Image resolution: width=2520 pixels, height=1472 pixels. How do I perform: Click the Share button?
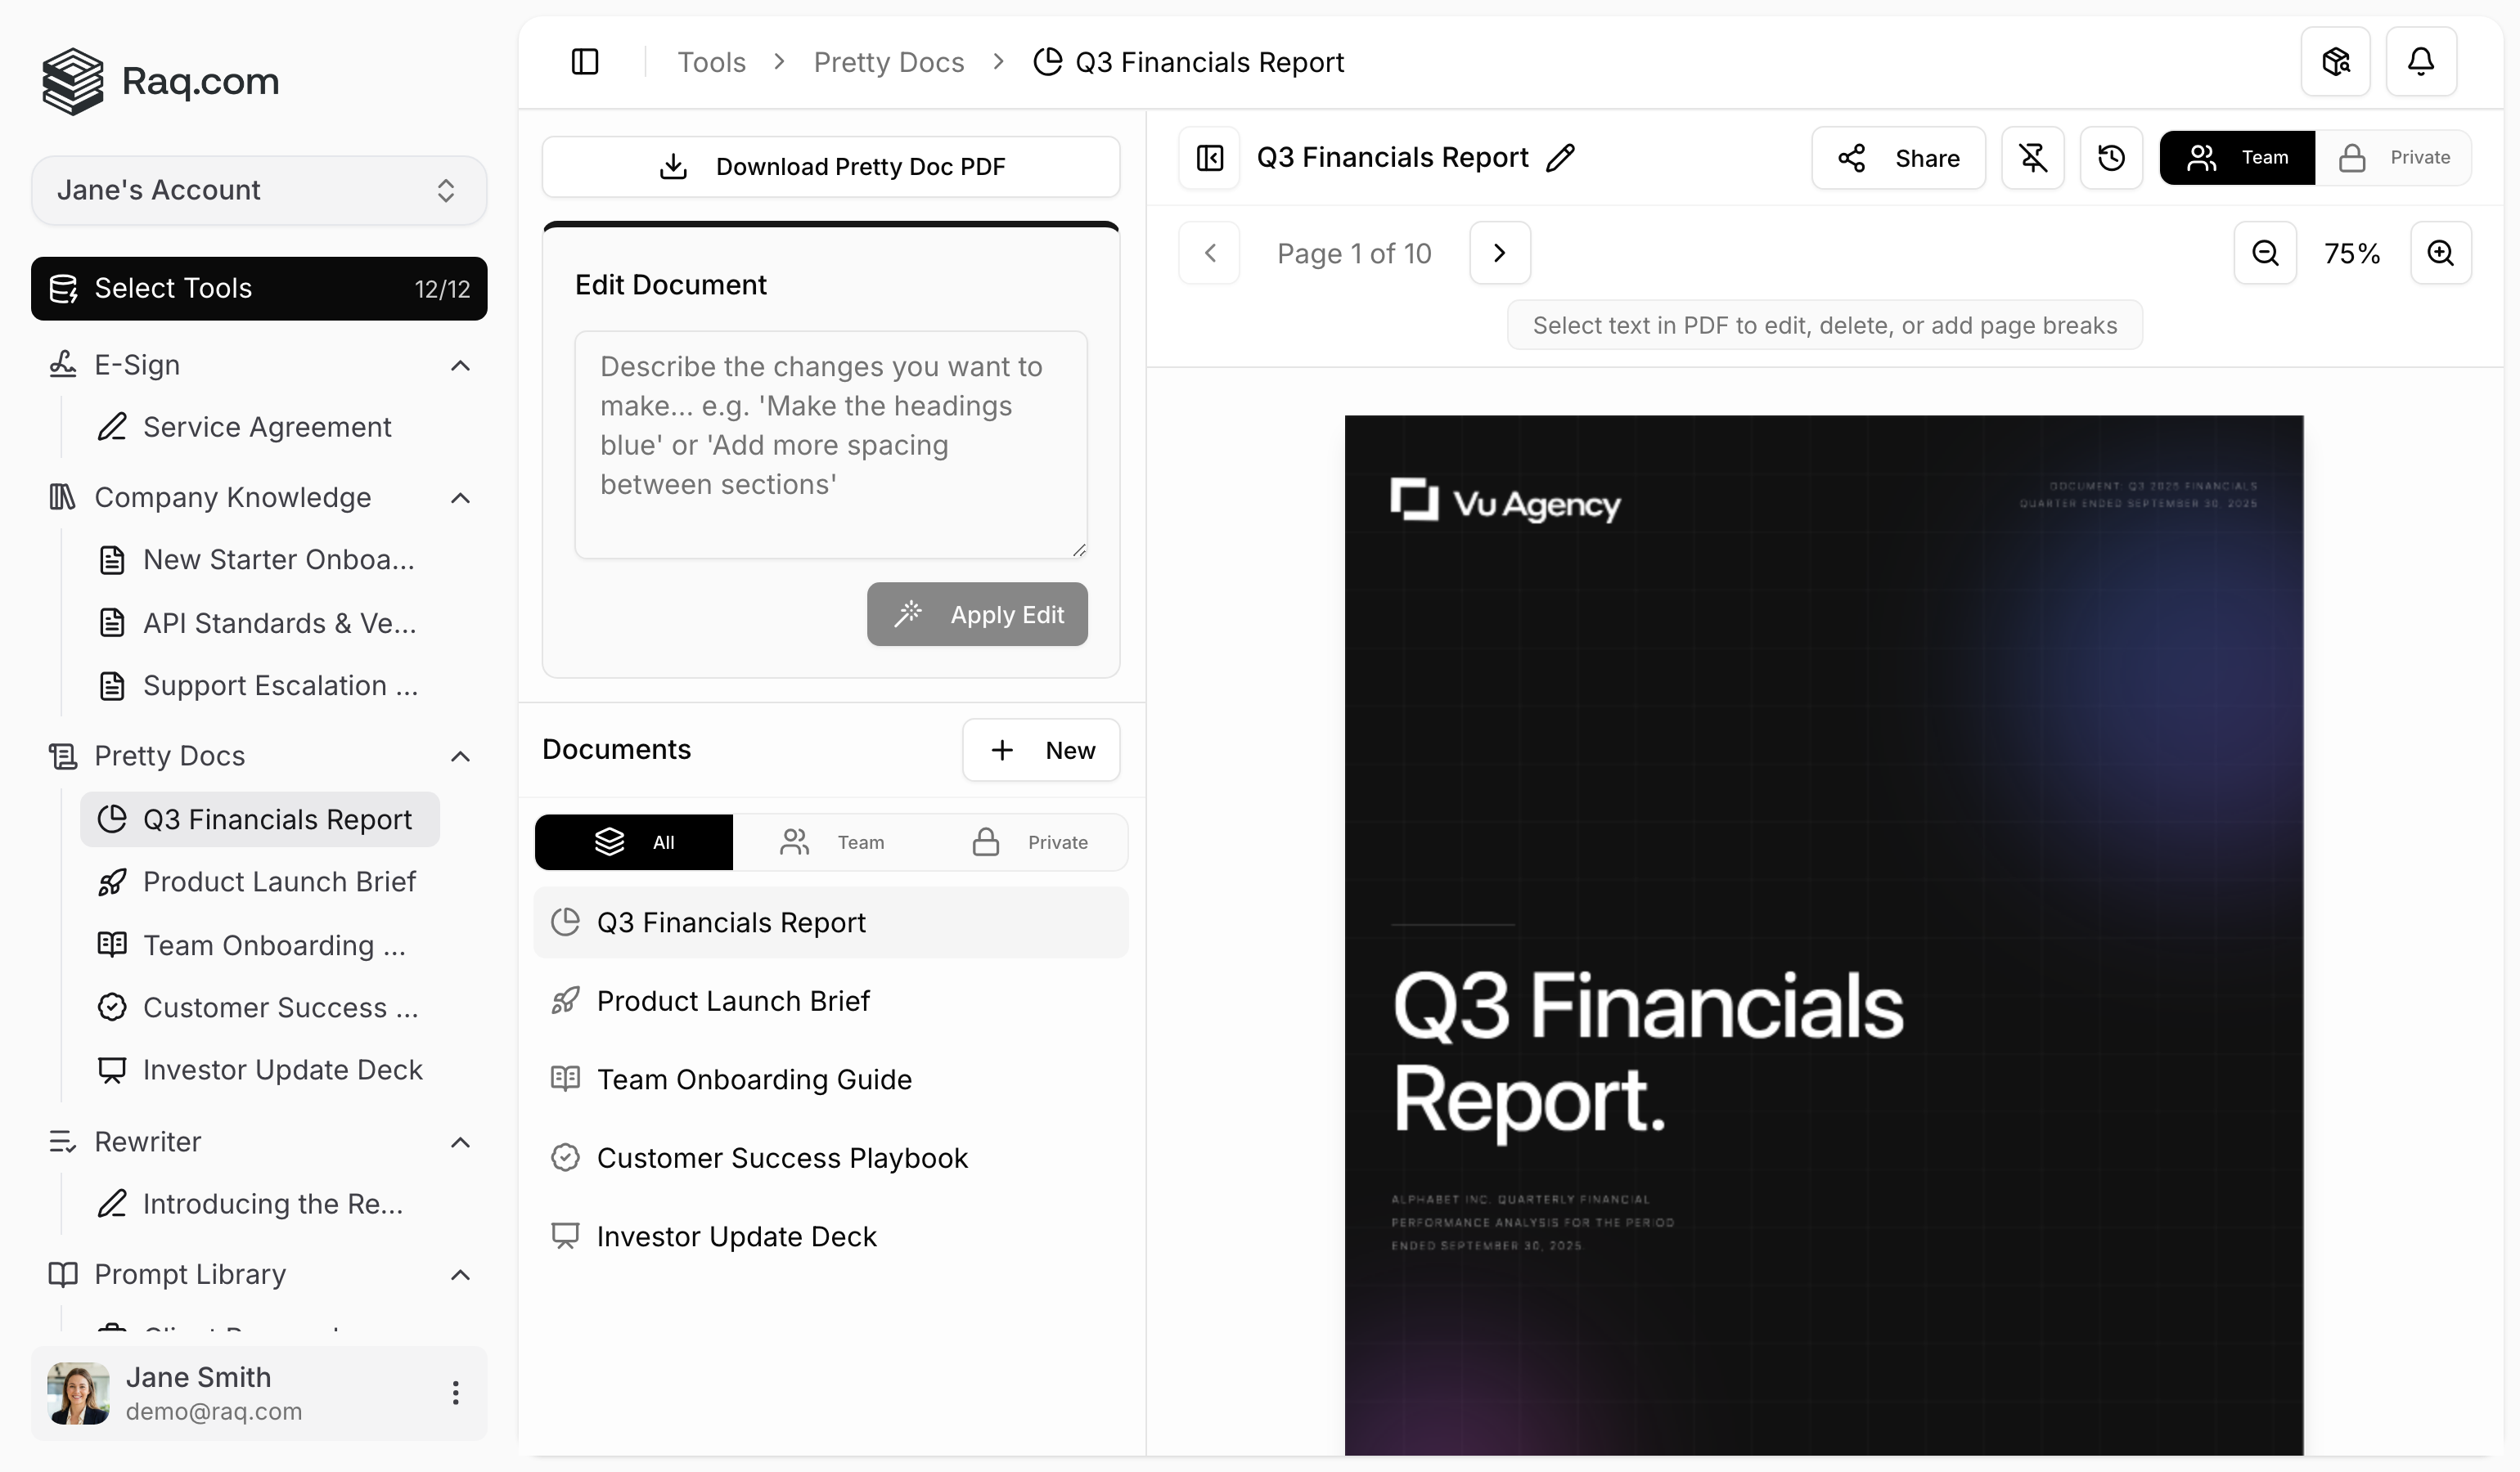click(1898, 158)
